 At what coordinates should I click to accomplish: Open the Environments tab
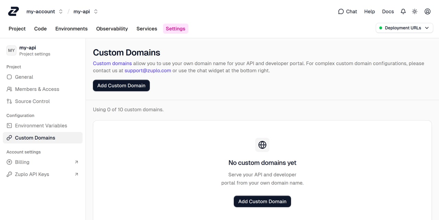(x=71, y=29)
